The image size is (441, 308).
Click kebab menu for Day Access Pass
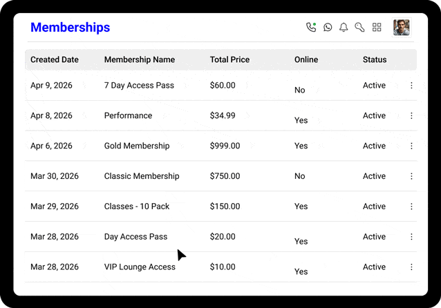tap(411, 237)
